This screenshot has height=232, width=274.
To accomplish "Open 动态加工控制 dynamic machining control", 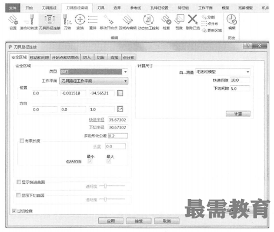I will pyautogui.click(x=148, y=22).
